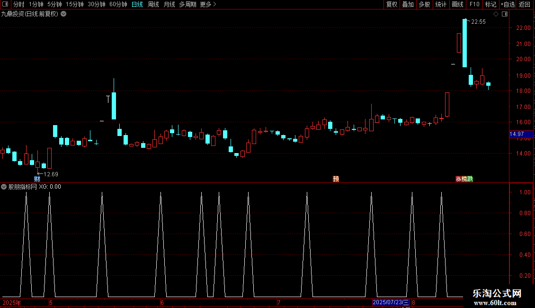Toggle the sidebar panel icon at top-left
Image resolution: width=535 pixels, height=308 pixels.
pyautogui.click(x=5, y=4)
